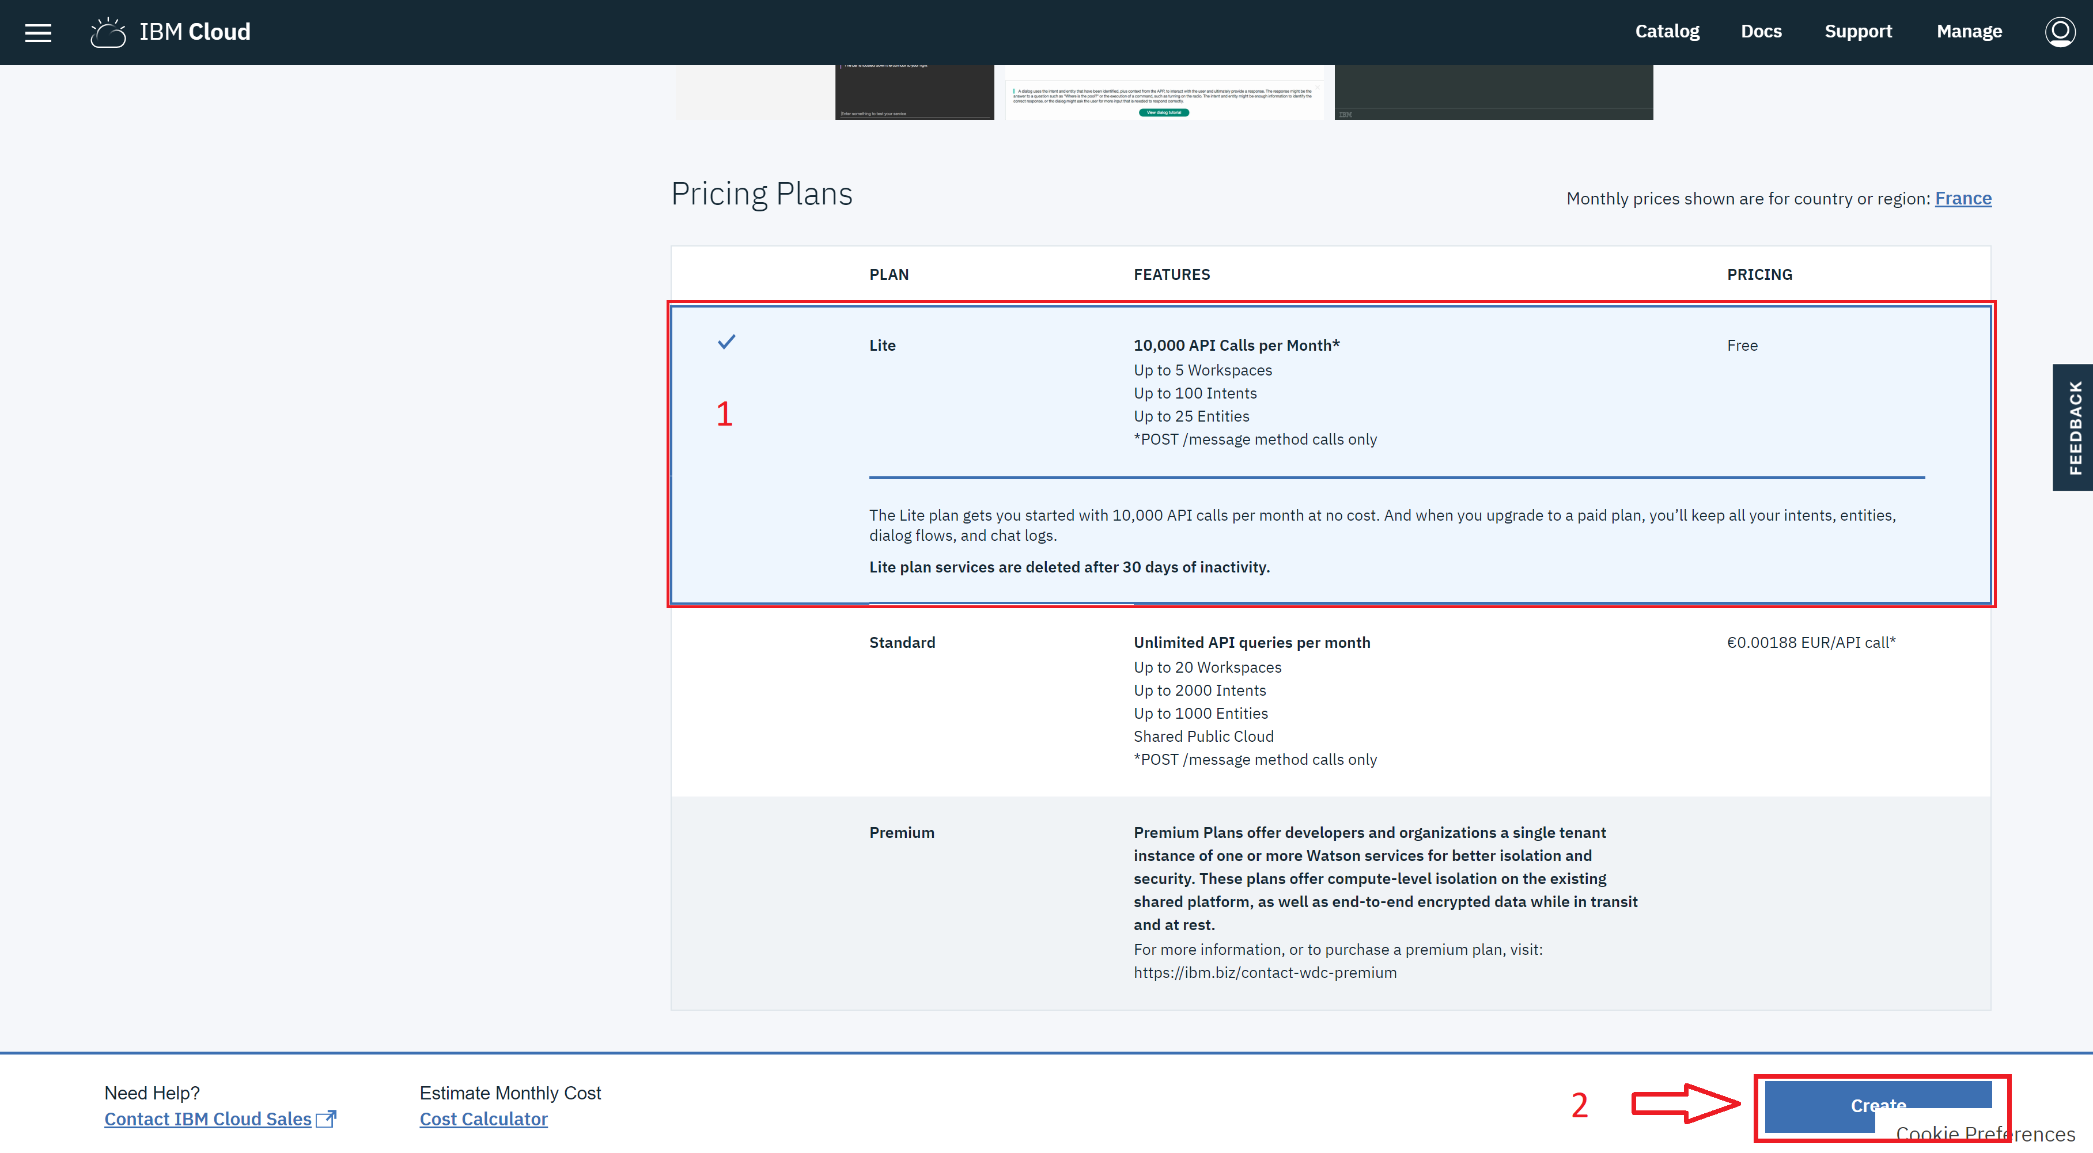This screenshot has height=1153, width=2093.
Task: Open the user profile avatar icon
Action: pos(2060,32)
